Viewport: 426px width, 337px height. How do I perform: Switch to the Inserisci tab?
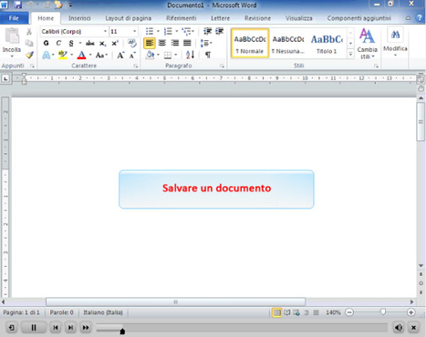[x=79, y=18]
